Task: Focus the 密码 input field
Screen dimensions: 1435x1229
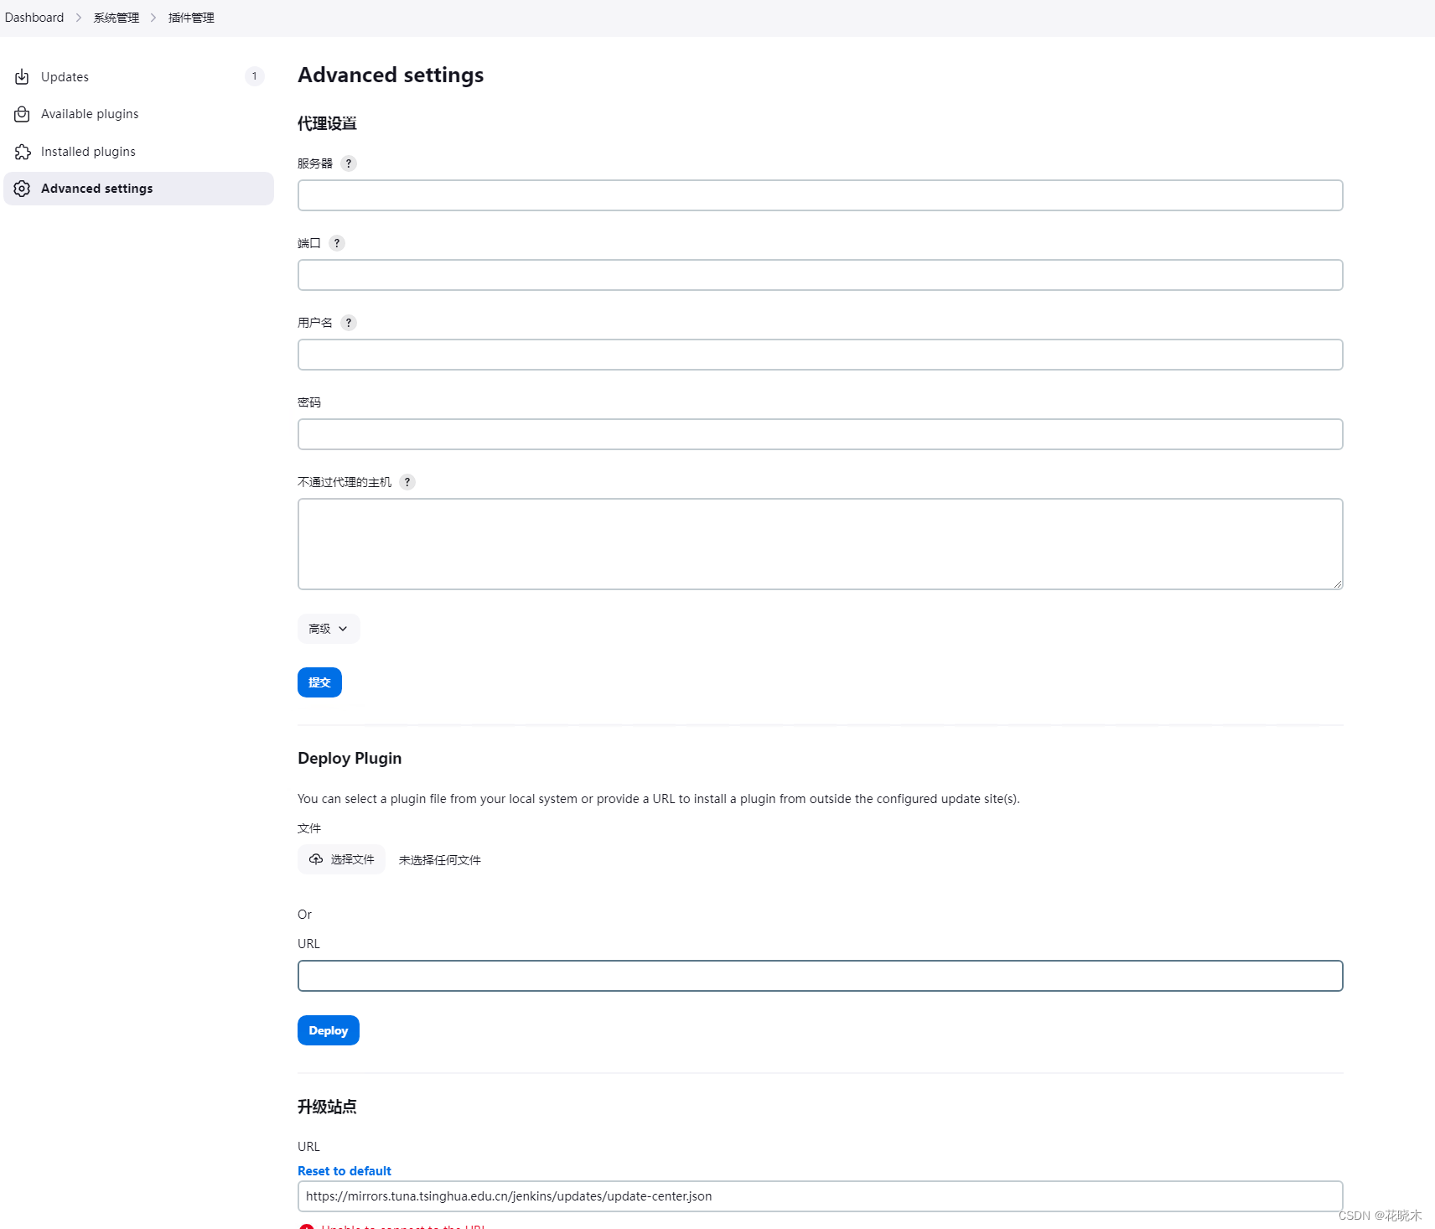Action: point(820,434)
